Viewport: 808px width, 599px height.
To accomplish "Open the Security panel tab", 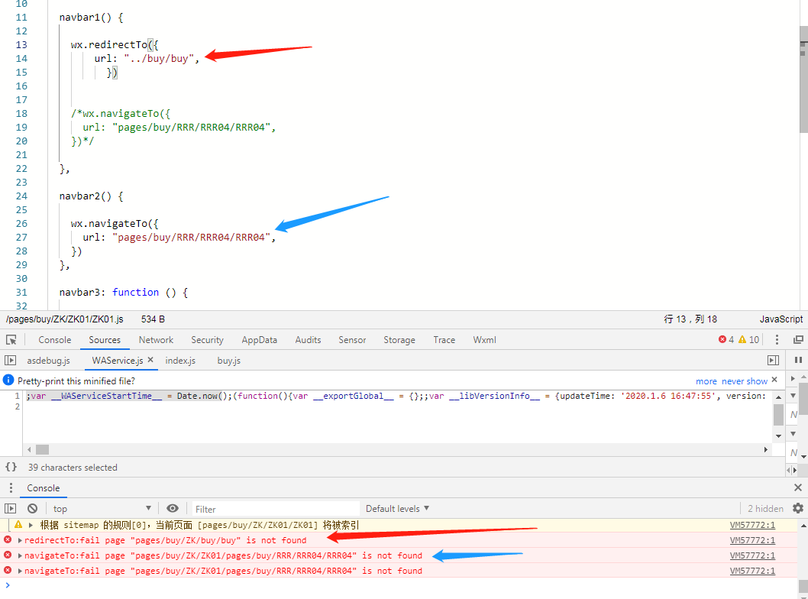I will click(x=207, y=340).
